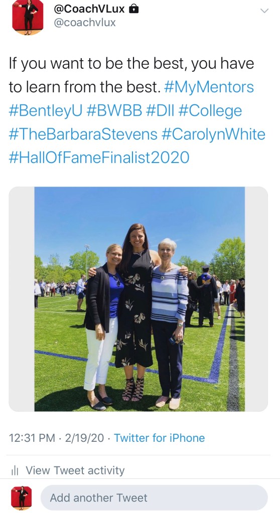
Task: Tap the 12:31 PM 2/19/20 timestamp
Action: 56,438
